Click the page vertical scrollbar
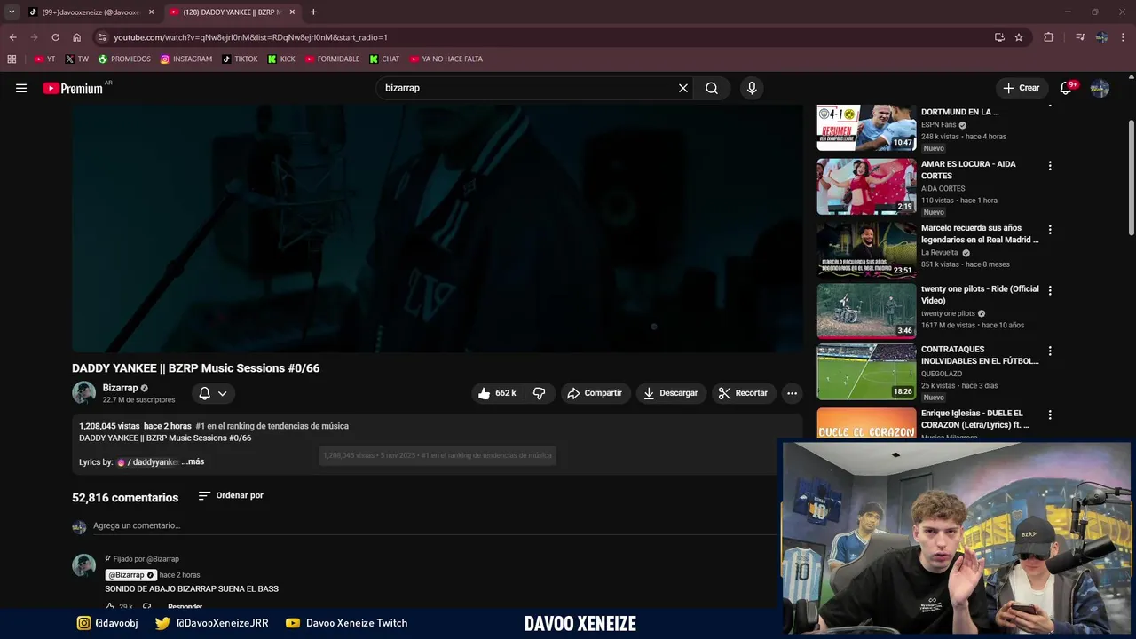 coord(1131,177)
